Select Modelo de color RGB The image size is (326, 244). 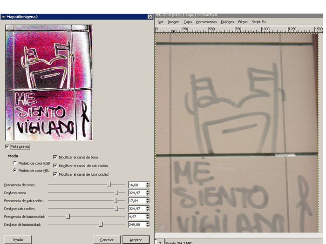point(14,163)
